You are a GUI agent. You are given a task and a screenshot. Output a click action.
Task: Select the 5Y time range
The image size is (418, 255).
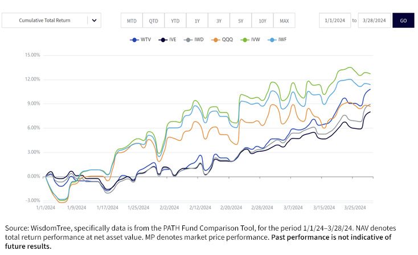[x=241, y=20]
